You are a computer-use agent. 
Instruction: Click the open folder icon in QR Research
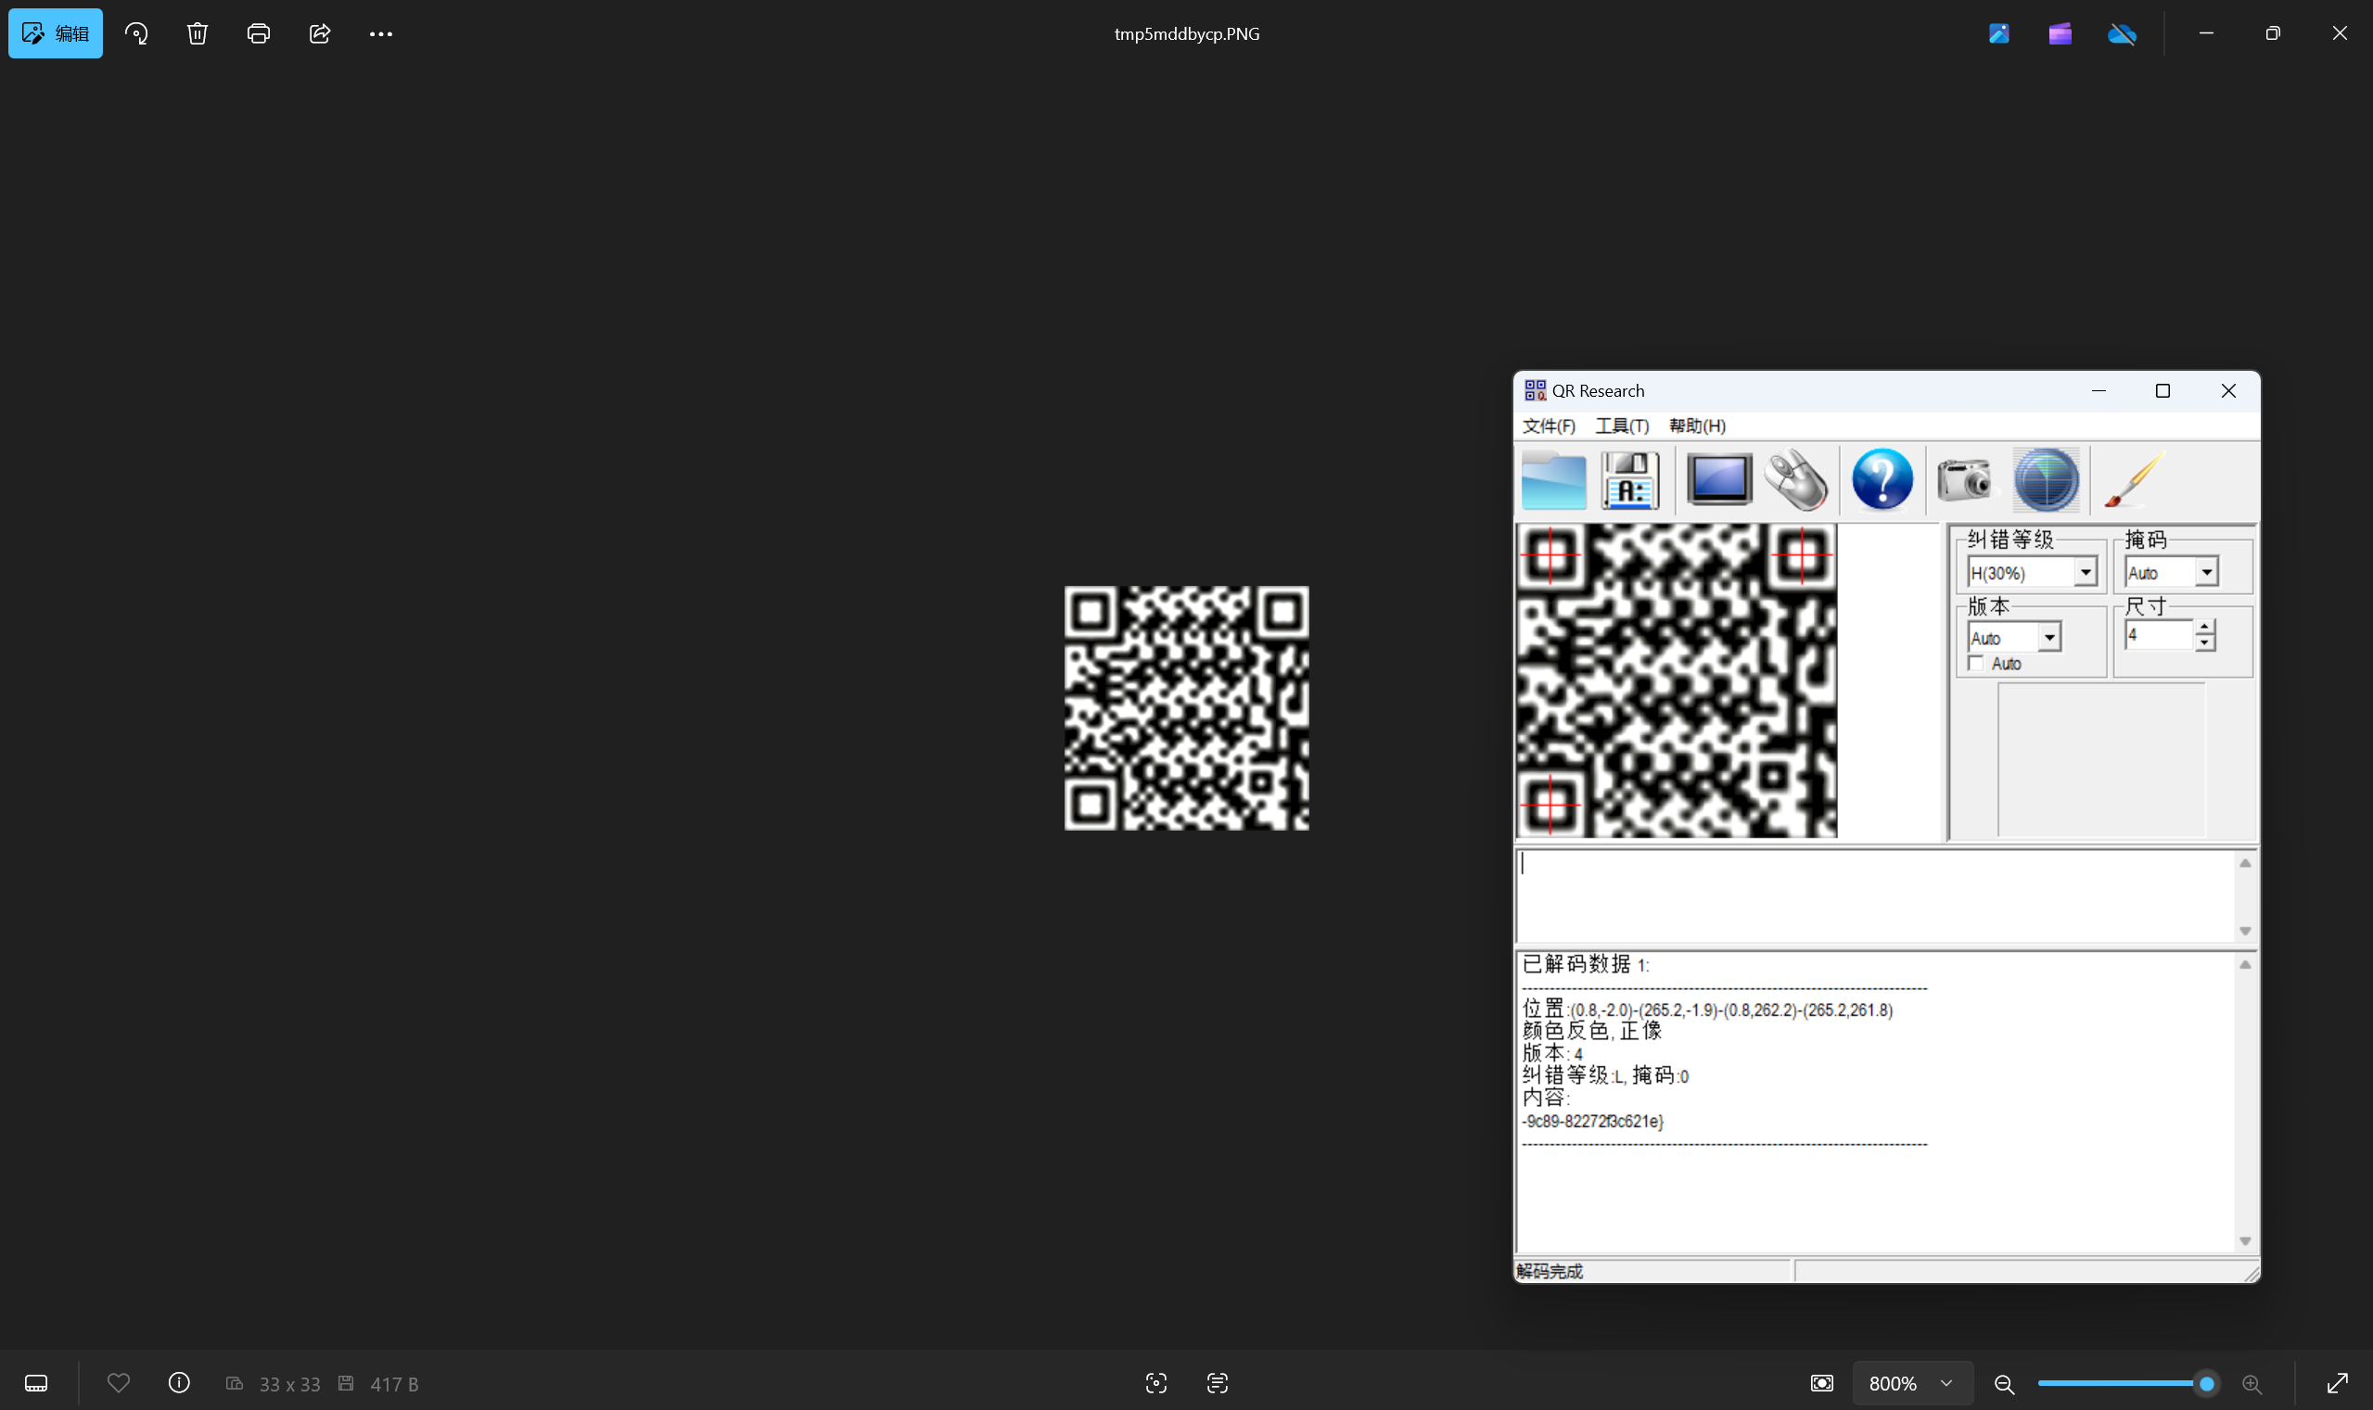point(1553,480)
